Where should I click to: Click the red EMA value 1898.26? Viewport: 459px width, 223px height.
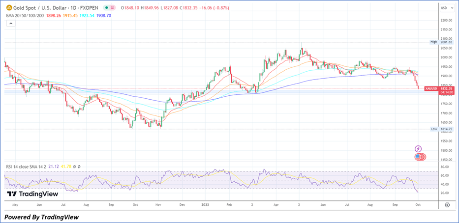54,16
